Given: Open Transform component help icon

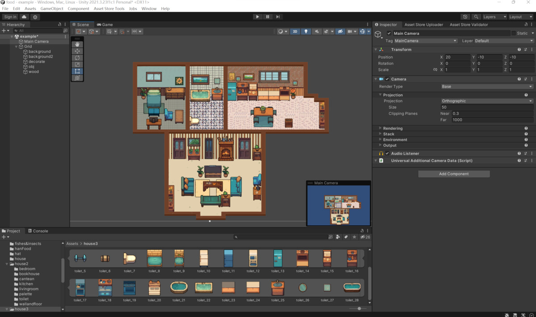Looking at the screenshot, I should coord(519,50).
